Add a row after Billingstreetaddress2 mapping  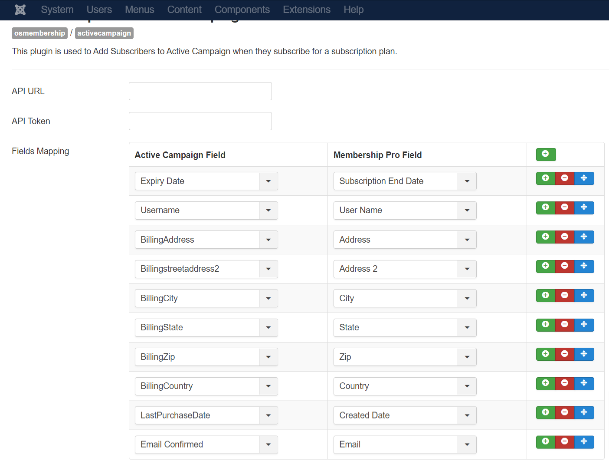546,266
